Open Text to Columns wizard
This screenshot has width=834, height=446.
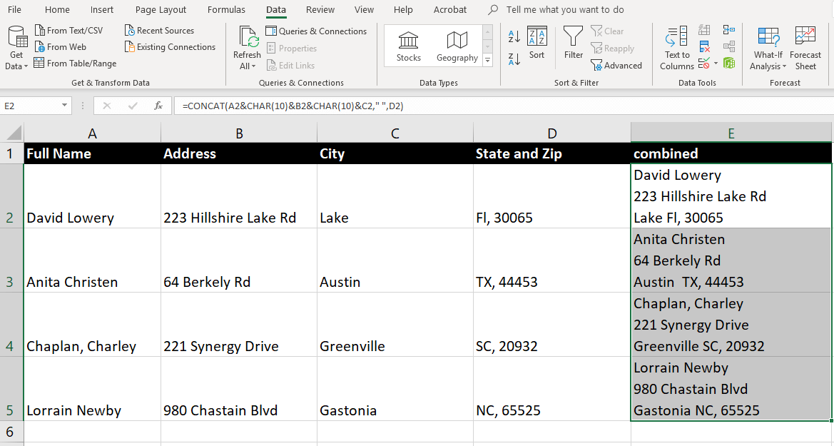(676, 48)
